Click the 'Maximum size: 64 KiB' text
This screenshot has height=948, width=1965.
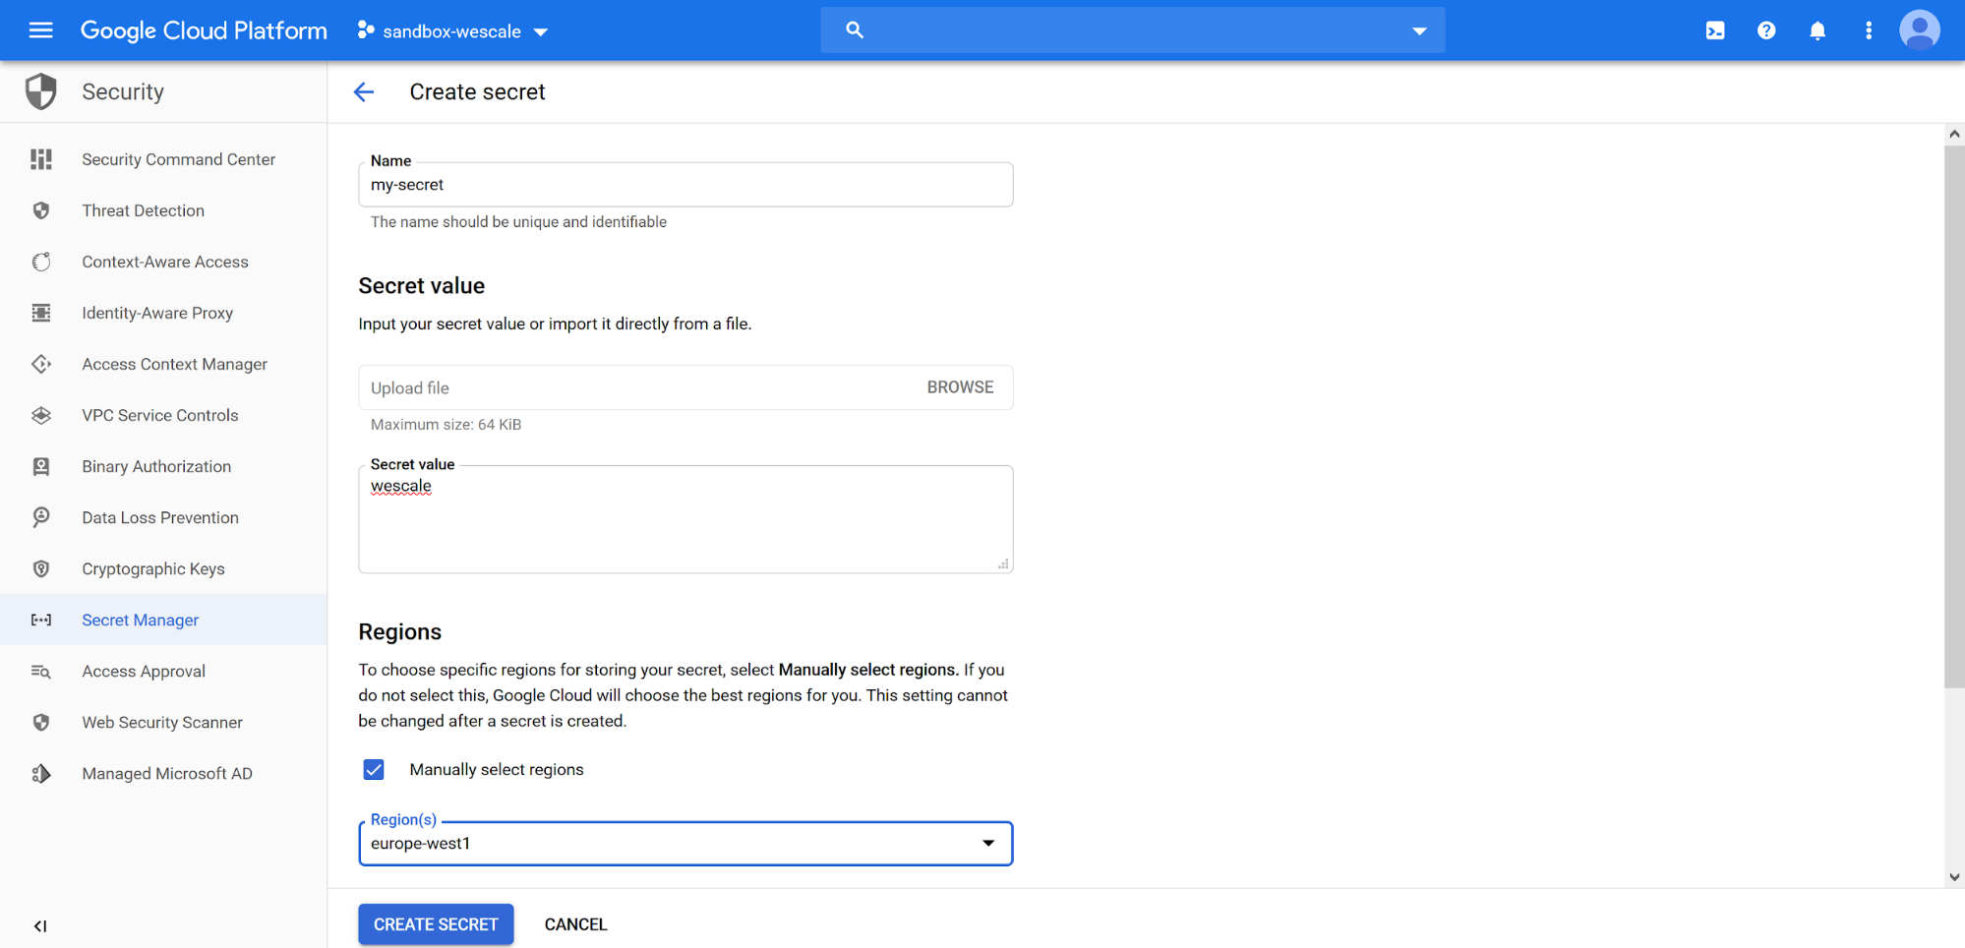coord(446,425)
